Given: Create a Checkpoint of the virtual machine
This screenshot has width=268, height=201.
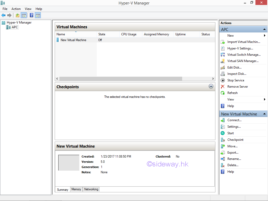Looking at the screenshot, I should [x=235, y=140].
